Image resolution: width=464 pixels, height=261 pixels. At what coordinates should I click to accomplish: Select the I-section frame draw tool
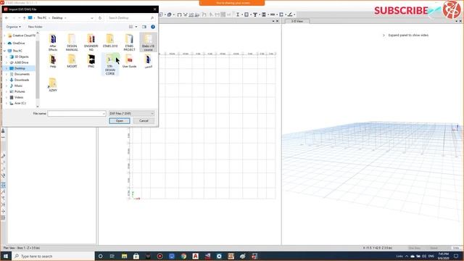[238, 14]
